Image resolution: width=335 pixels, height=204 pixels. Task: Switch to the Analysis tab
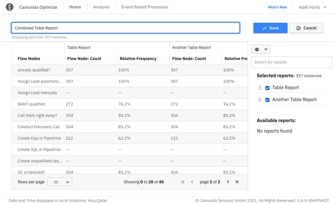(101, 7)
